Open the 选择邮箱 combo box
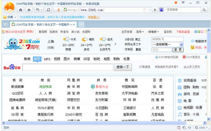 (x=167, y=44)
